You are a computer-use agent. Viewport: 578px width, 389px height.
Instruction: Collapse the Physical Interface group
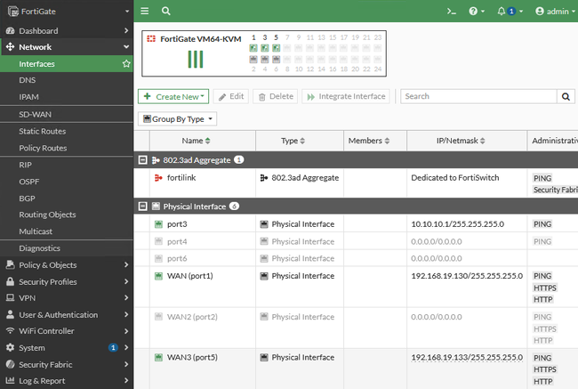(143, 206)
